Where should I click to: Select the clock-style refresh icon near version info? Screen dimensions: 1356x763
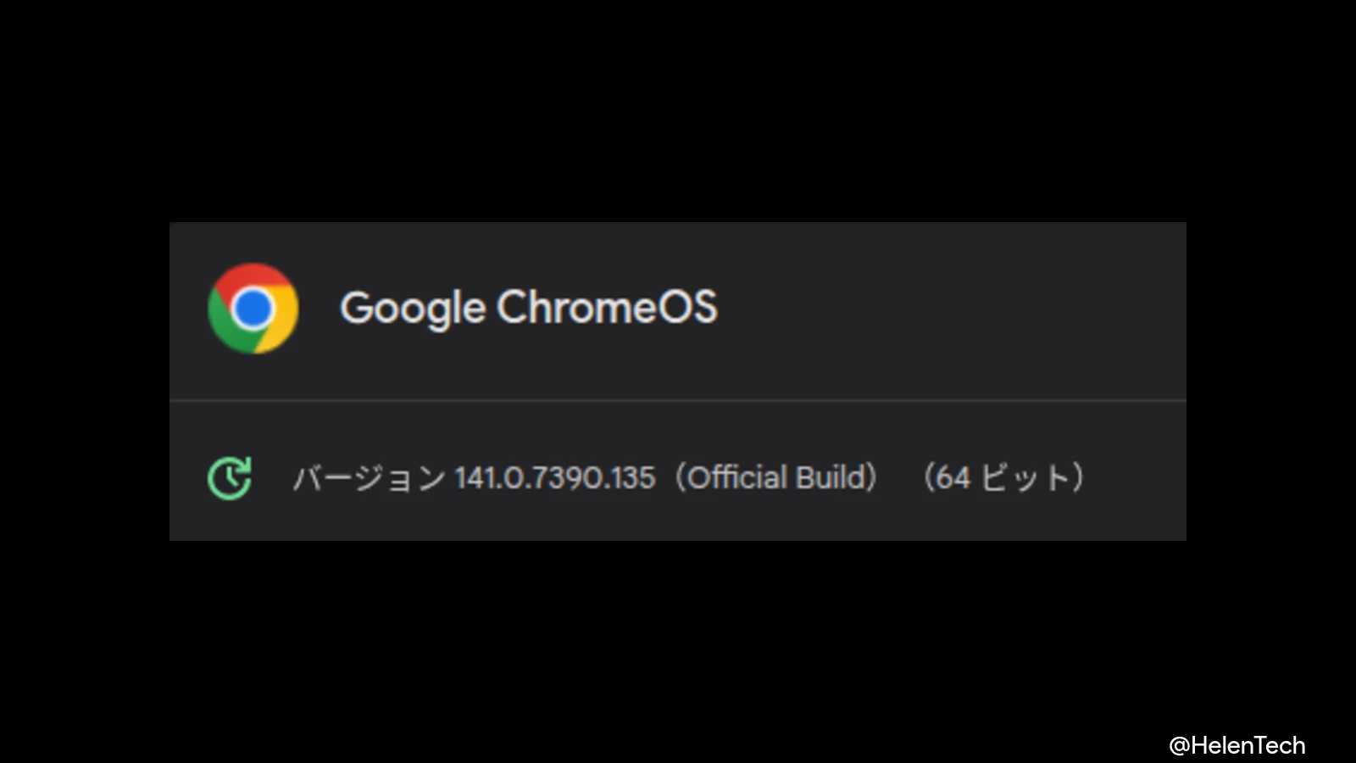[229, 476]
